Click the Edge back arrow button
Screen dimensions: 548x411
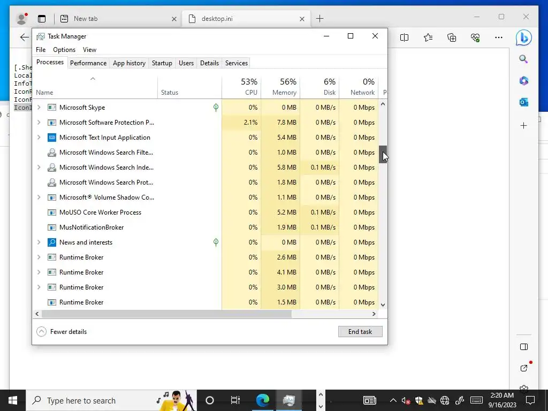[x=24, y=37]
